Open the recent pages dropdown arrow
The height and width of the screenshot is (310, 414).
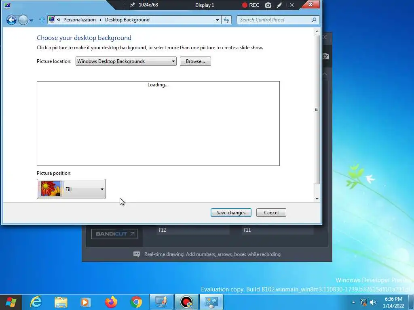[x=32, y=20]
